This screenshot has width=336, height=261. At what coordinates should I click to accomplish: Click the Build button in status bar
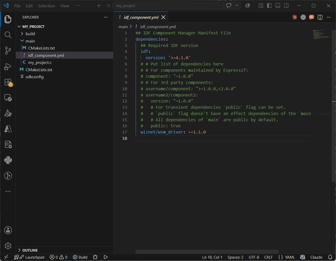80,257
